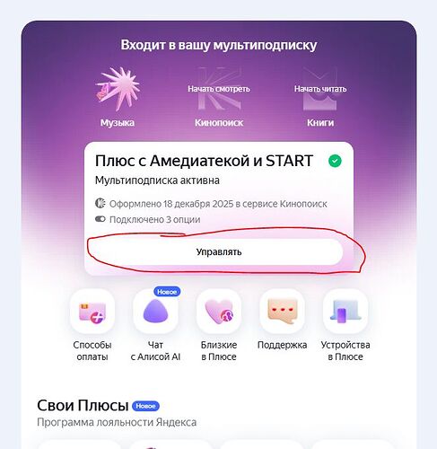
Task: Click the Новое badge beside Свои Плюсы
Action: tap(145, 406)
